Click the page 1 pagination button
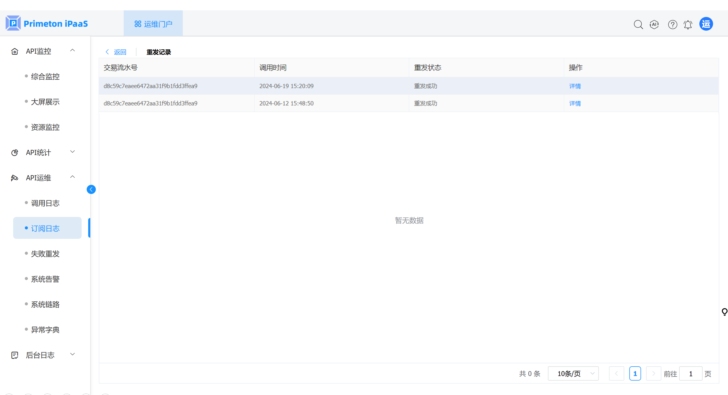The image size is (728, 395). tap(635, 373)
